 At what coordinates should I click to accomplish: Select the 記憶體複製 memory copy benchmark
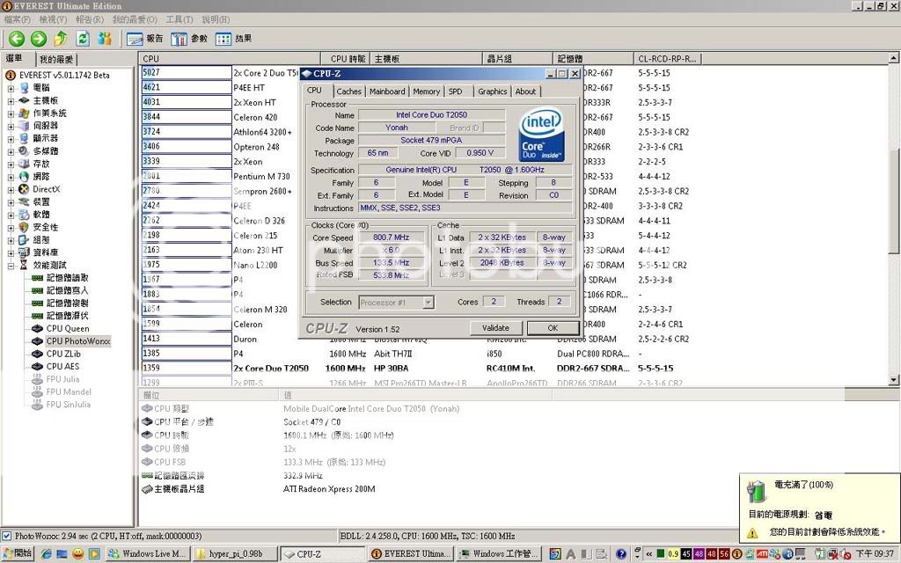click(x=67, y=303)
